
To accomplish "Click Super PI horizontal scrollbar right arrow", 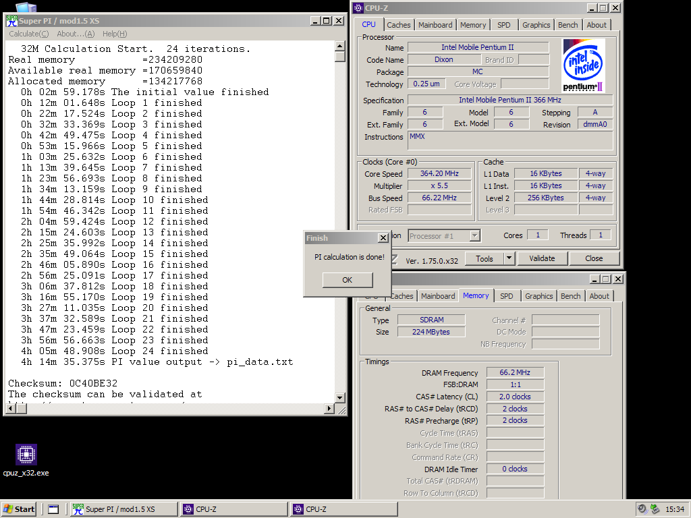I will [329, 409].
